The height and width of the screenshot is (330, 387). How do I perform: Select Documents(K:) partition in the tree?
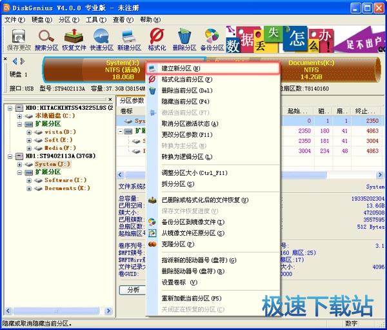(x=67, y=188)
